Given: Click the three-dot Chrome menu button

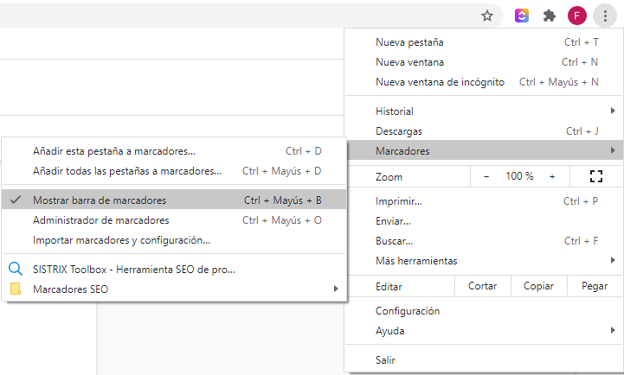Looking at the screenshot, I should pos(605,16).
